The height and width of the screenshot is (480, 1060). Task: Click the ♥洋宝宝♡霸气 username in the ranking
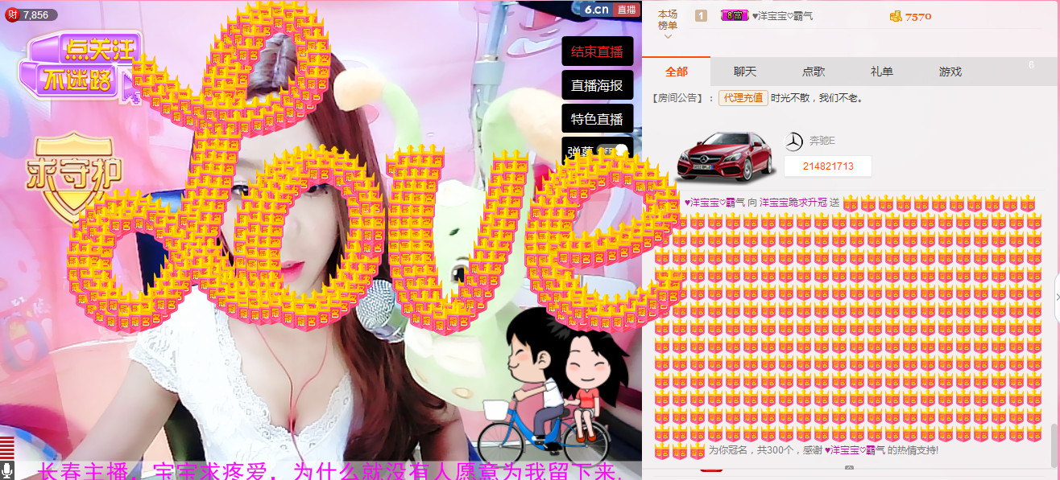[x=783, y=15]
